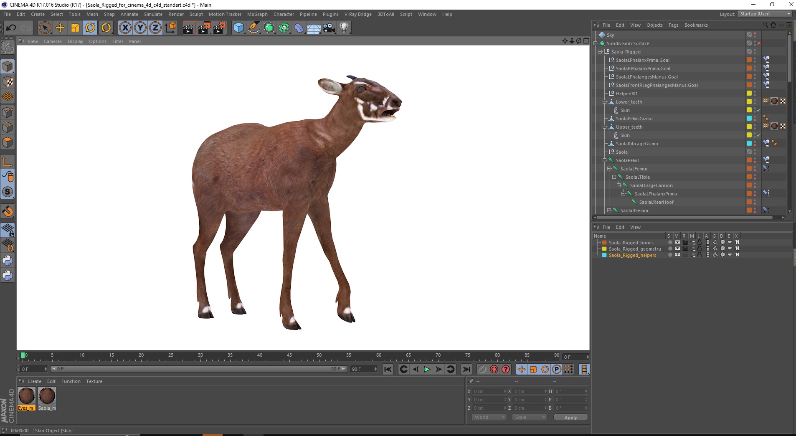Screen dimensions: 796x436
Task: Activate the Scale tool
Action: click(x=75, y=28)
